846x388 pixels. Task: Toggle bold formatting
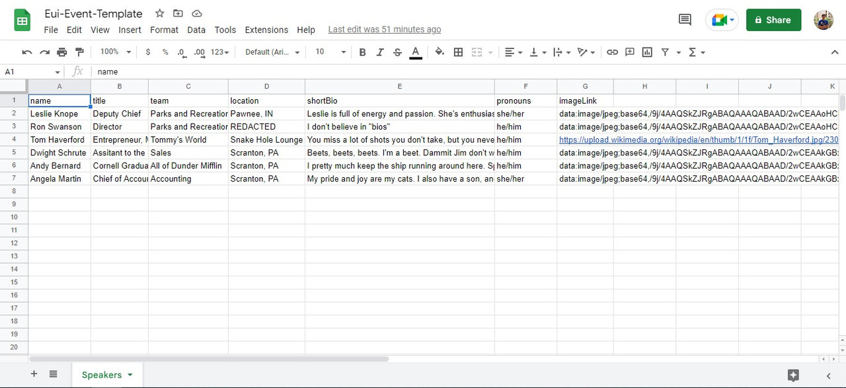(x=362, y=52)
